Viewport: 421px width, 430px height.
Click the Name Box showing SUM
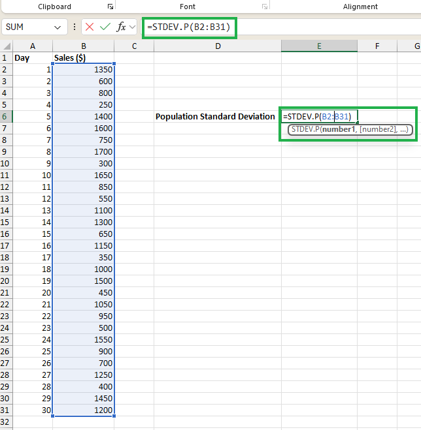coord(35,27)
